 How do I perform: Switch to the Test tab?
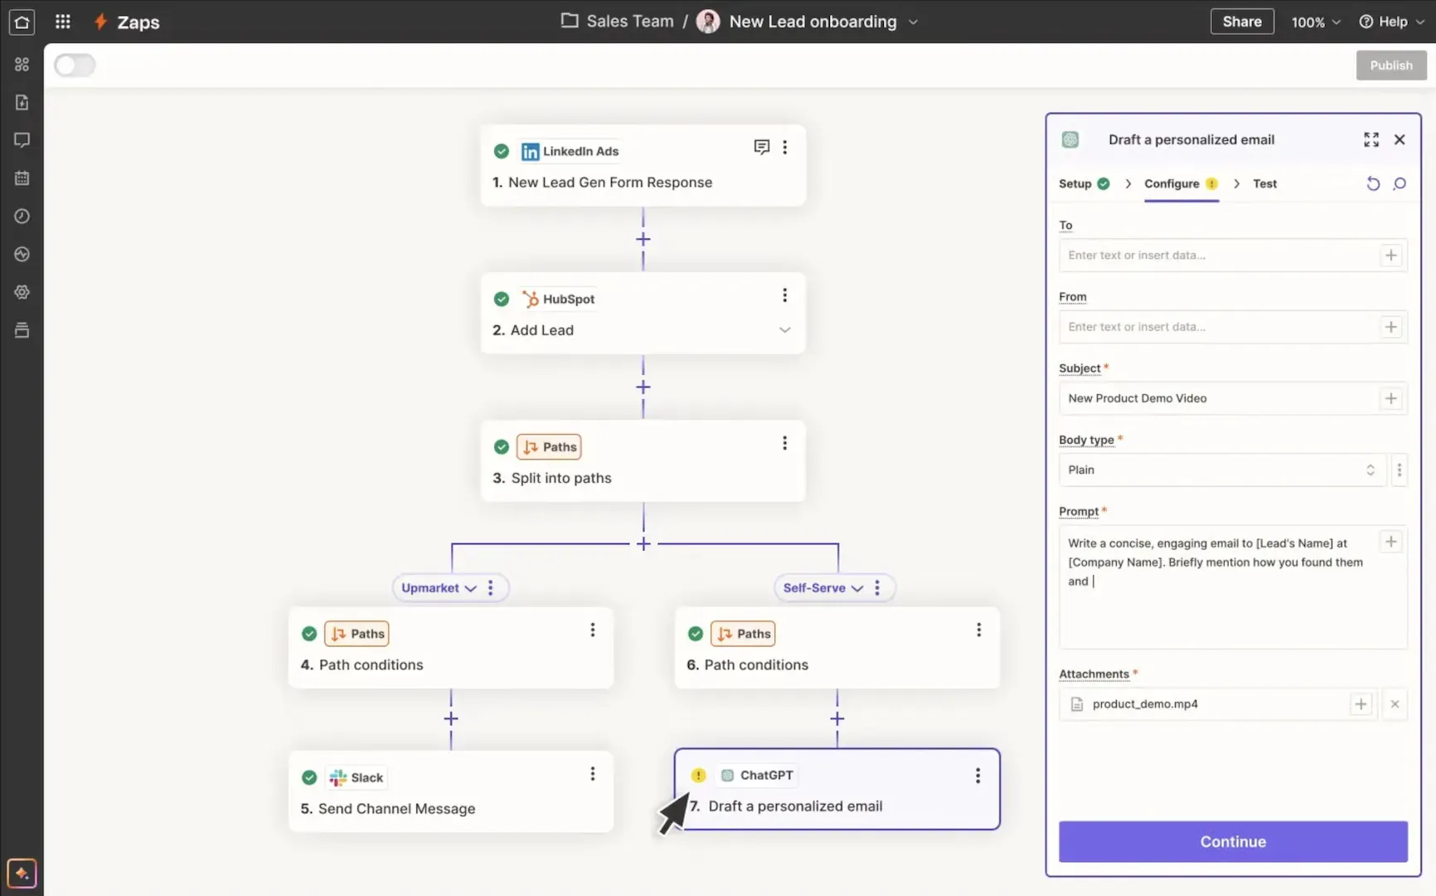1264,183
